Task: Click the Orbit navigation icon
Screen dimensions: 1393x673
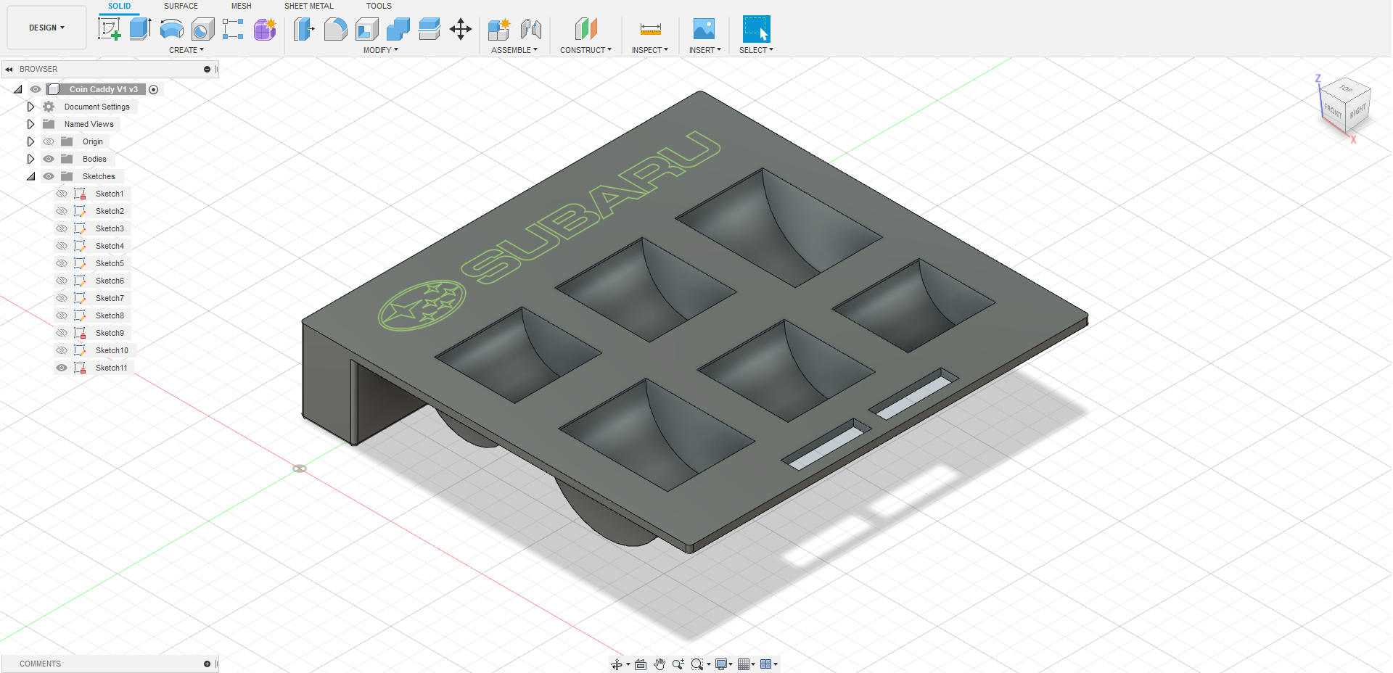Action: [x=617, y=664]
